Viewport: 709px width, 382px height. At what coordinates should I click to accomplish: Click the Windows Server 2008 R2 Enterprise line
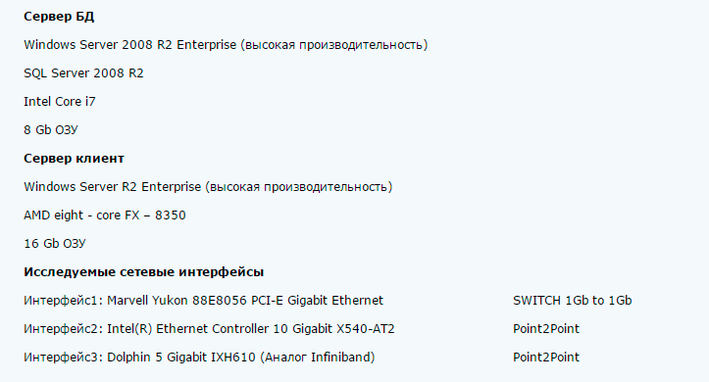pos(226,45)
